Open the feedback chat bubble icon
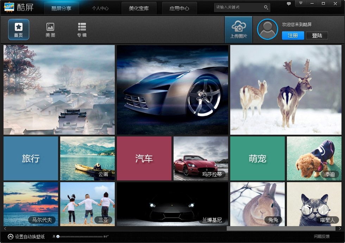Screen dimensions: 345x243 point(289,4)
